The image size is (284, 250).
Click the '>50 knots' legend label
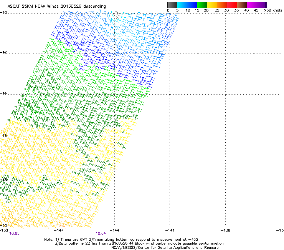(x=273, y=10)
